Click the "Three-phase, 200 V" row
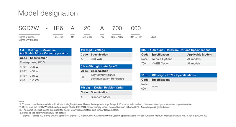This screenshot has height=127, width=236. (x=45, y=63)
